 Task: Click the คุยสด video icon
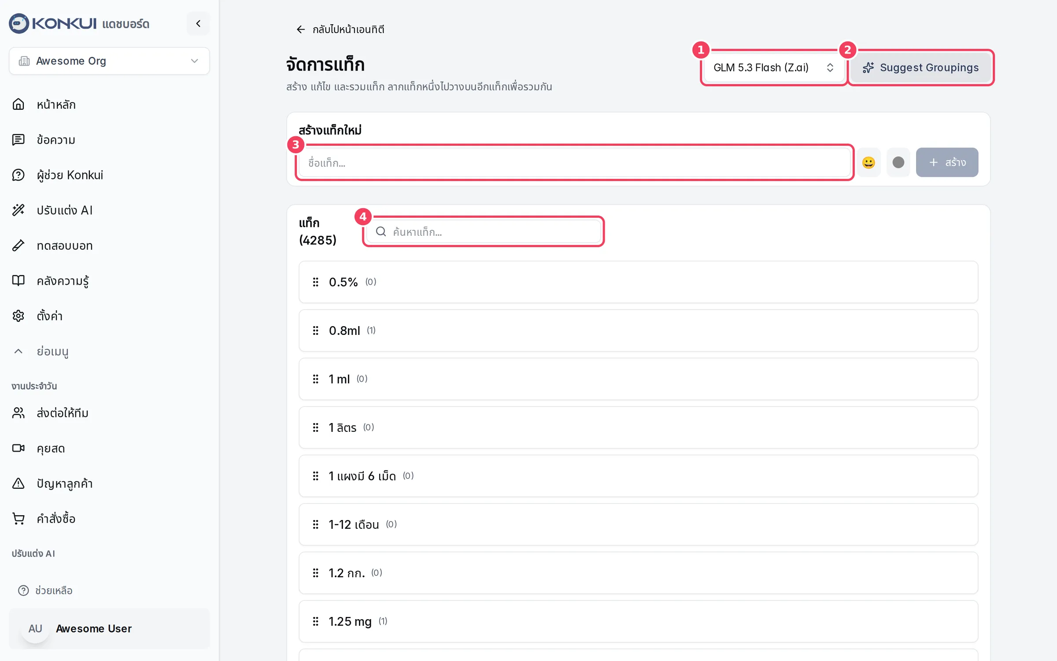(18, 448)
